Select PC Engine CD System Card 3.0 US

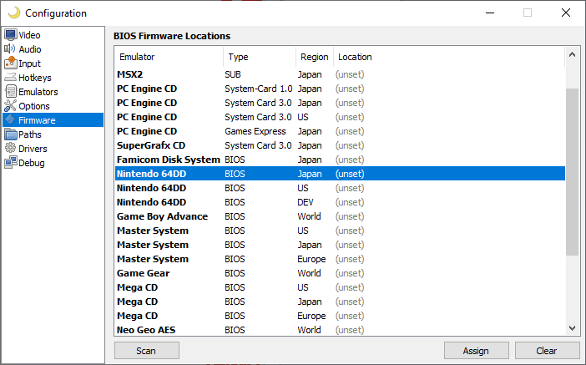[x=340, y=117]
